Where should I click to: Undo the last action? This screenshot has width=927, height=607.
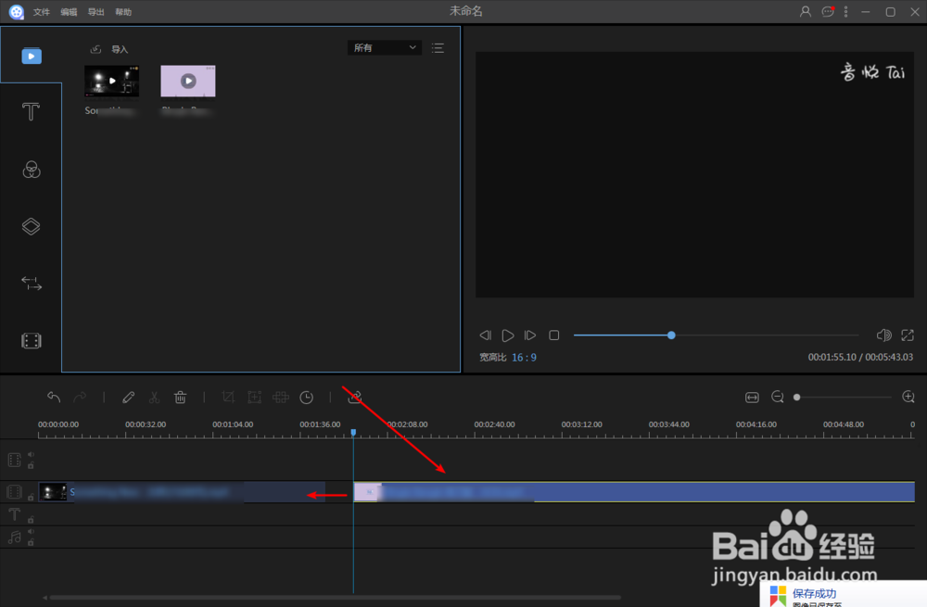pyautogui.click(x=54, y=398)
